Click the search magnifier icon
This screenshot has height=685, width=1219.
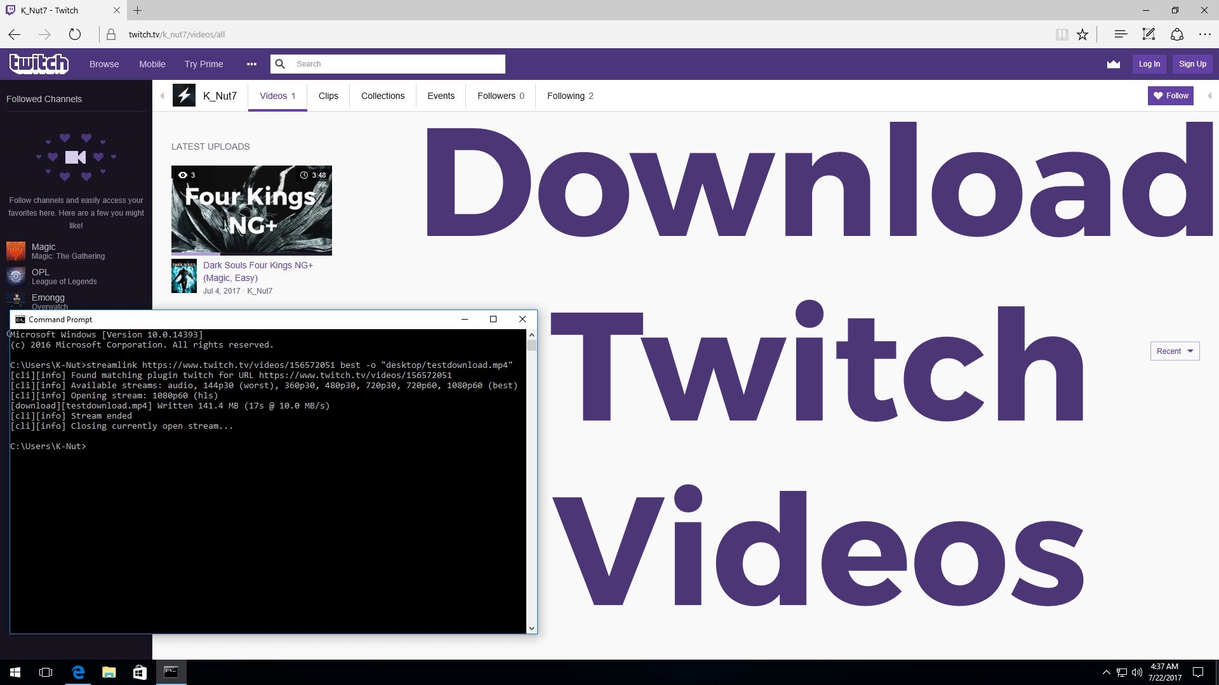pos(280,64)
